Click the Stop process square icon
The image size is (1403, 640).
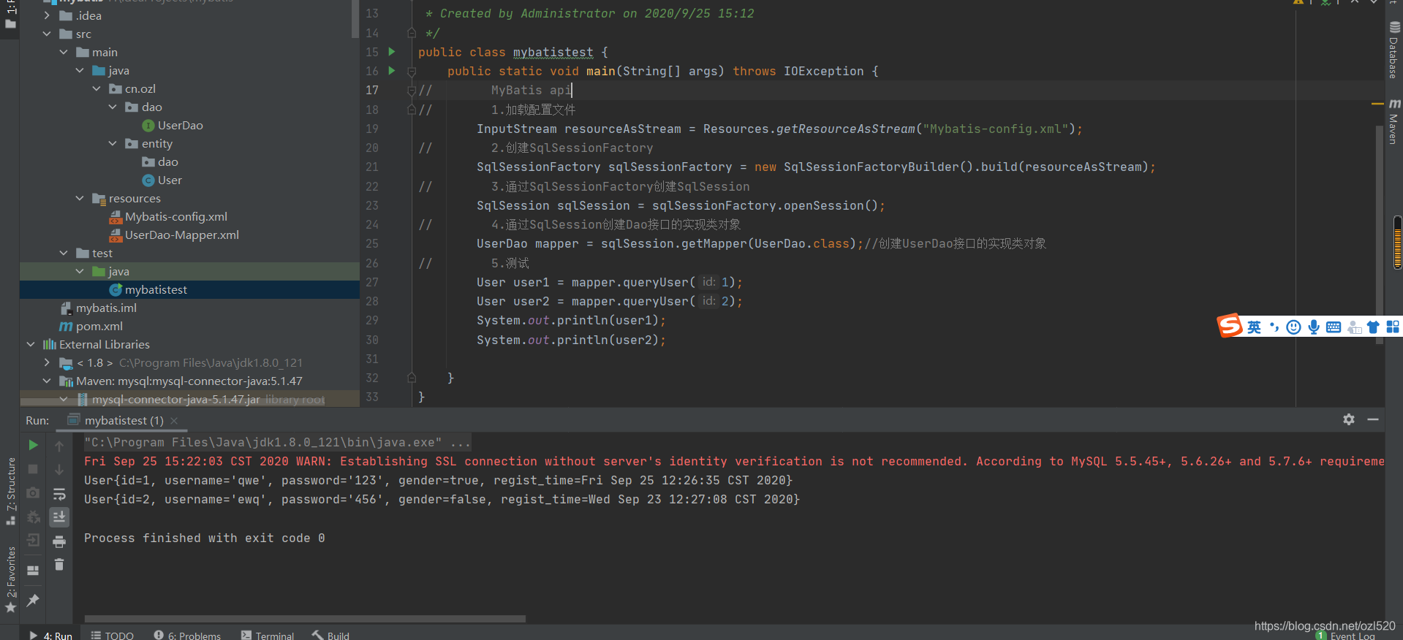pyautogui.click(x=33, y=469)
